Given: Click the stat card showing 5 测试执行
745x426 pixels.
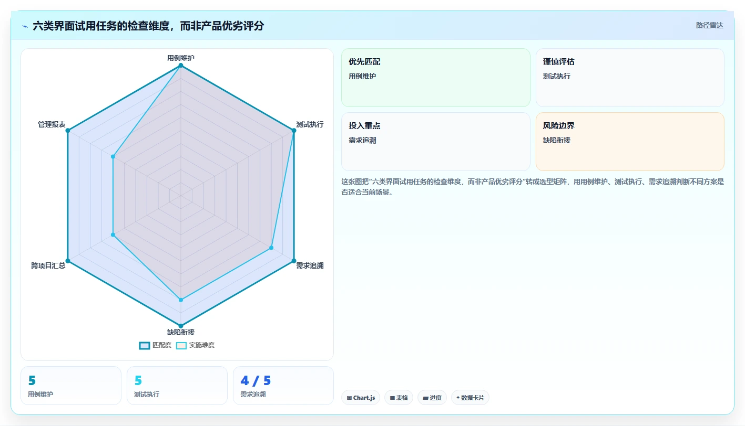Looking at the screenshot, I should click(177, 386).
